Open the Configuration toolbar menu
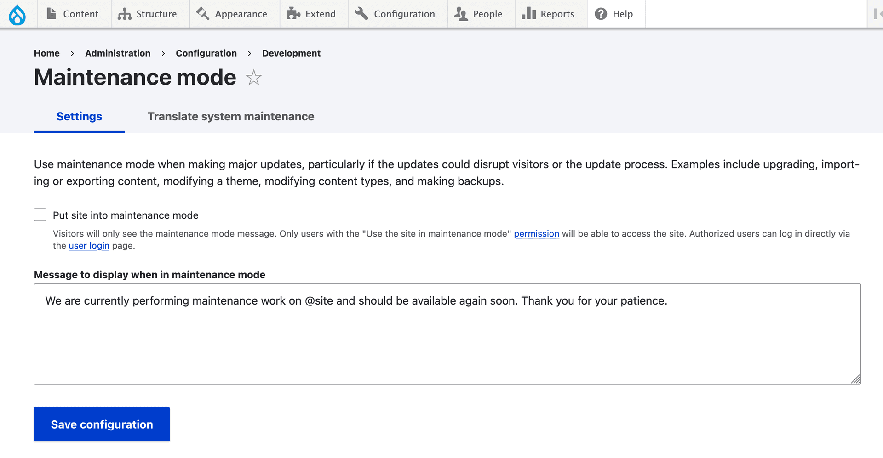 click(x=396, y=14)
